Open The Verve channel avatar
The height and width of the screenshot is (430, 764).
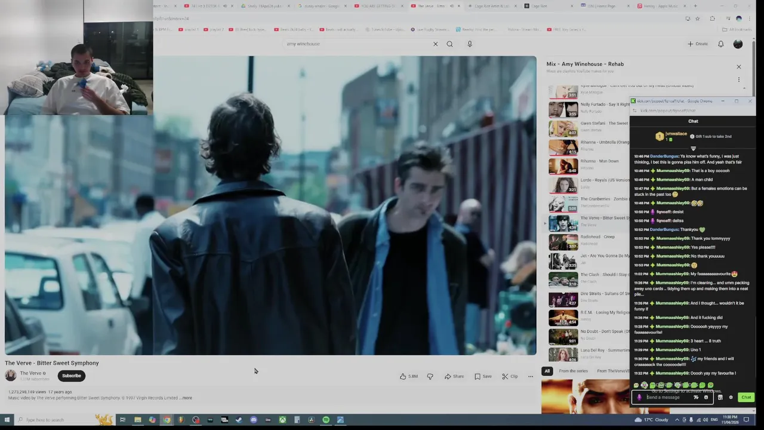11,375
